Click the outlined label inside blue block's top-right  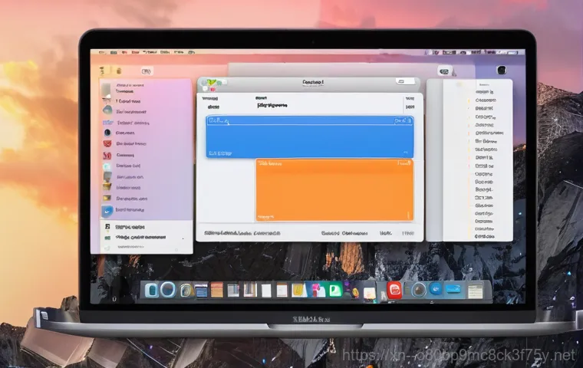coord(403,120)
